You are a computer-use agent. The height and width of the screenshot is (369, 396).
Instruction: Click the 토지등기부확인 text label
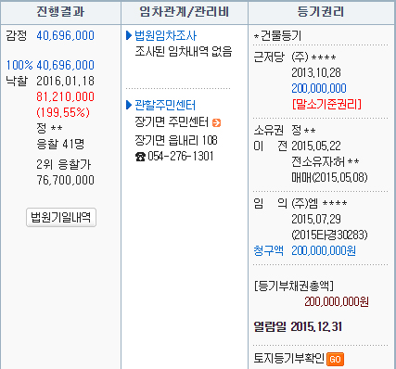pyautogui.click(x=288, y=359)
